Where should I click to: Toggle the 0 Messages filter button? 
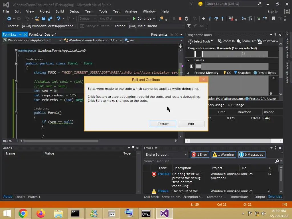(252, 155)
